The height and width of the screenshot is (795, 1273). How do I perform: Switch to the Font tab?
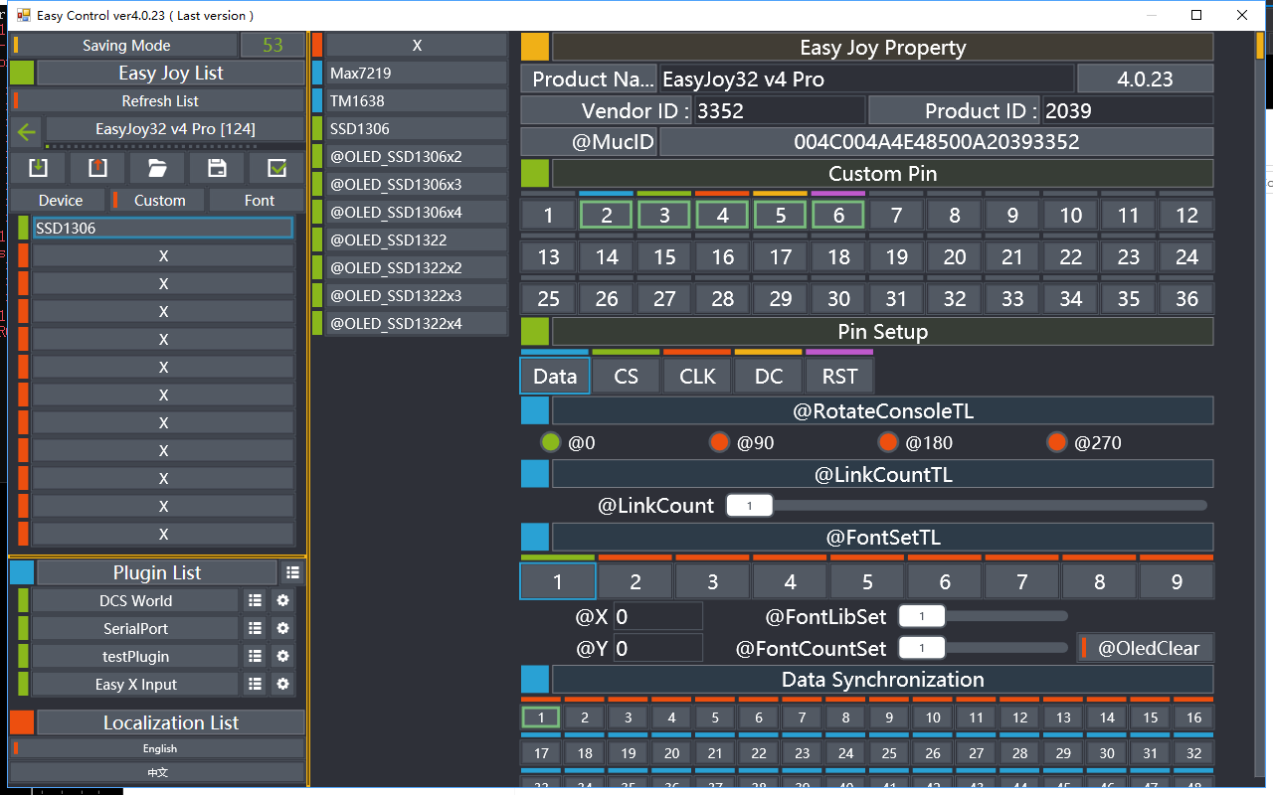pyautogui.click(x=259, y=200)
